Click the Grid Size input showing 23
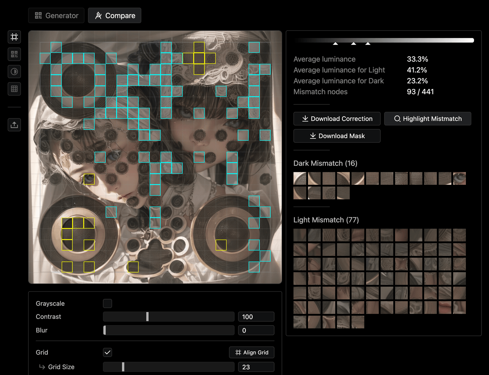This screenshot has height=375, width=489. (256, 367)
